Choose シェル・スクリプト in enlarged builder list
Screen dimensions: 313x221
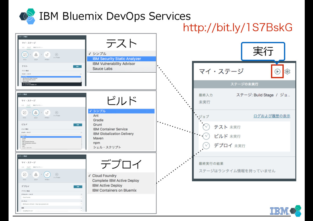click(x=121, y=147)
